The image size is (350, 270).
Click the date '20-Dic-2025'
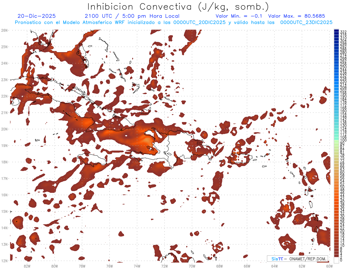pos(36,16)
